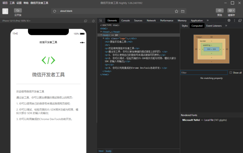Click the simulator three-dot capsule menu
The image size is (243, 153).
pos(82,42)
